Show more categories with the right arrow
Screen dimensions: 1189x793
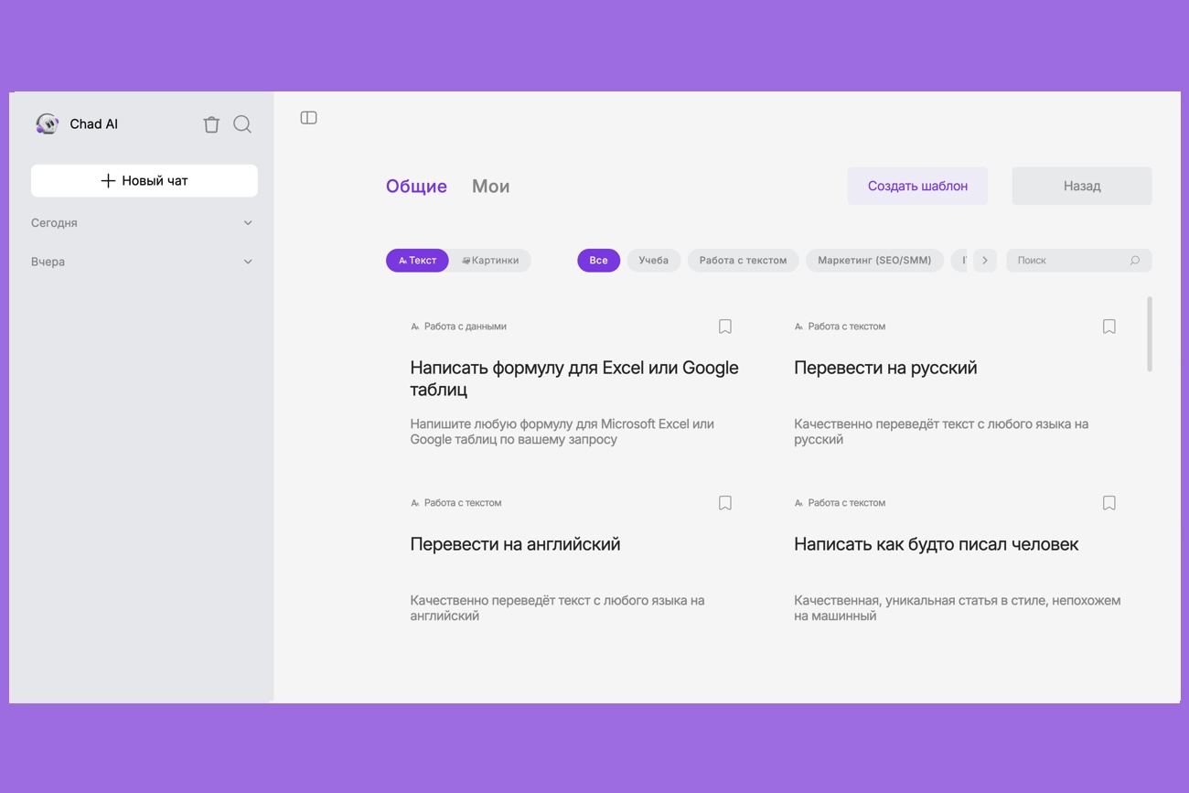point(985,260)
